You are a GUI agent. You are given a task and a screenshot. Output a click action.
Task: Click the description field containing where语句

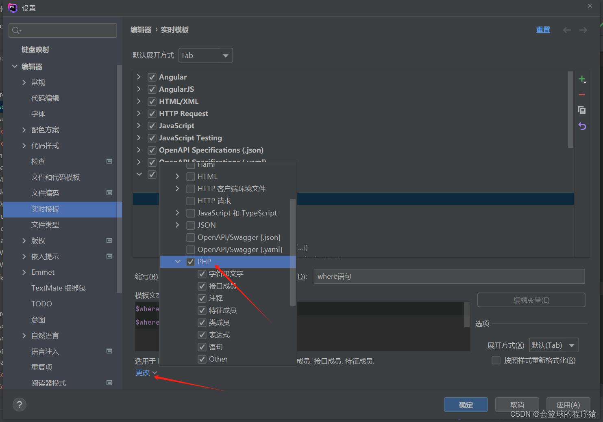(x=449, y=276)
